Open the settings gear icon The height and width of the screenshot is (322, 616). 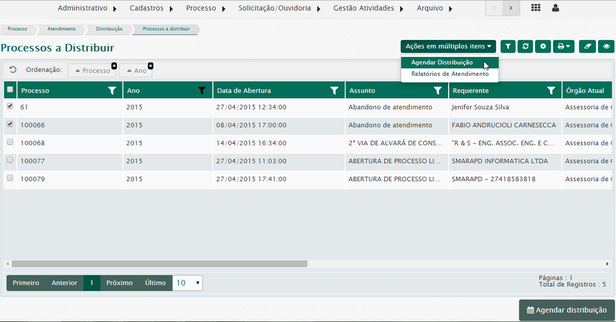pyautogui.click(x=543, y=47)
